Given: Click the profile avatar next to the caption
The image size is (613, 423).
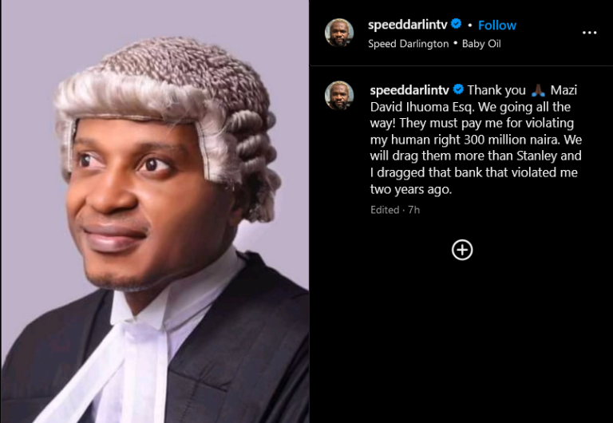Looking at the screenshot, I should 338,96.
